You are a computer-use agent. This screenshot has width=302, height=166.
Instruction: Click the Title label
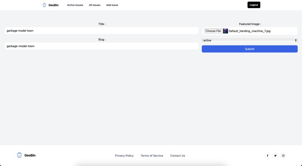(x=102, y=24)
